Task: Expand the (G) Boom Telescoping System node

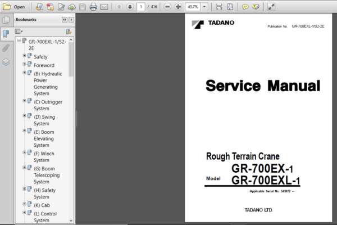Action: (24, 167)
